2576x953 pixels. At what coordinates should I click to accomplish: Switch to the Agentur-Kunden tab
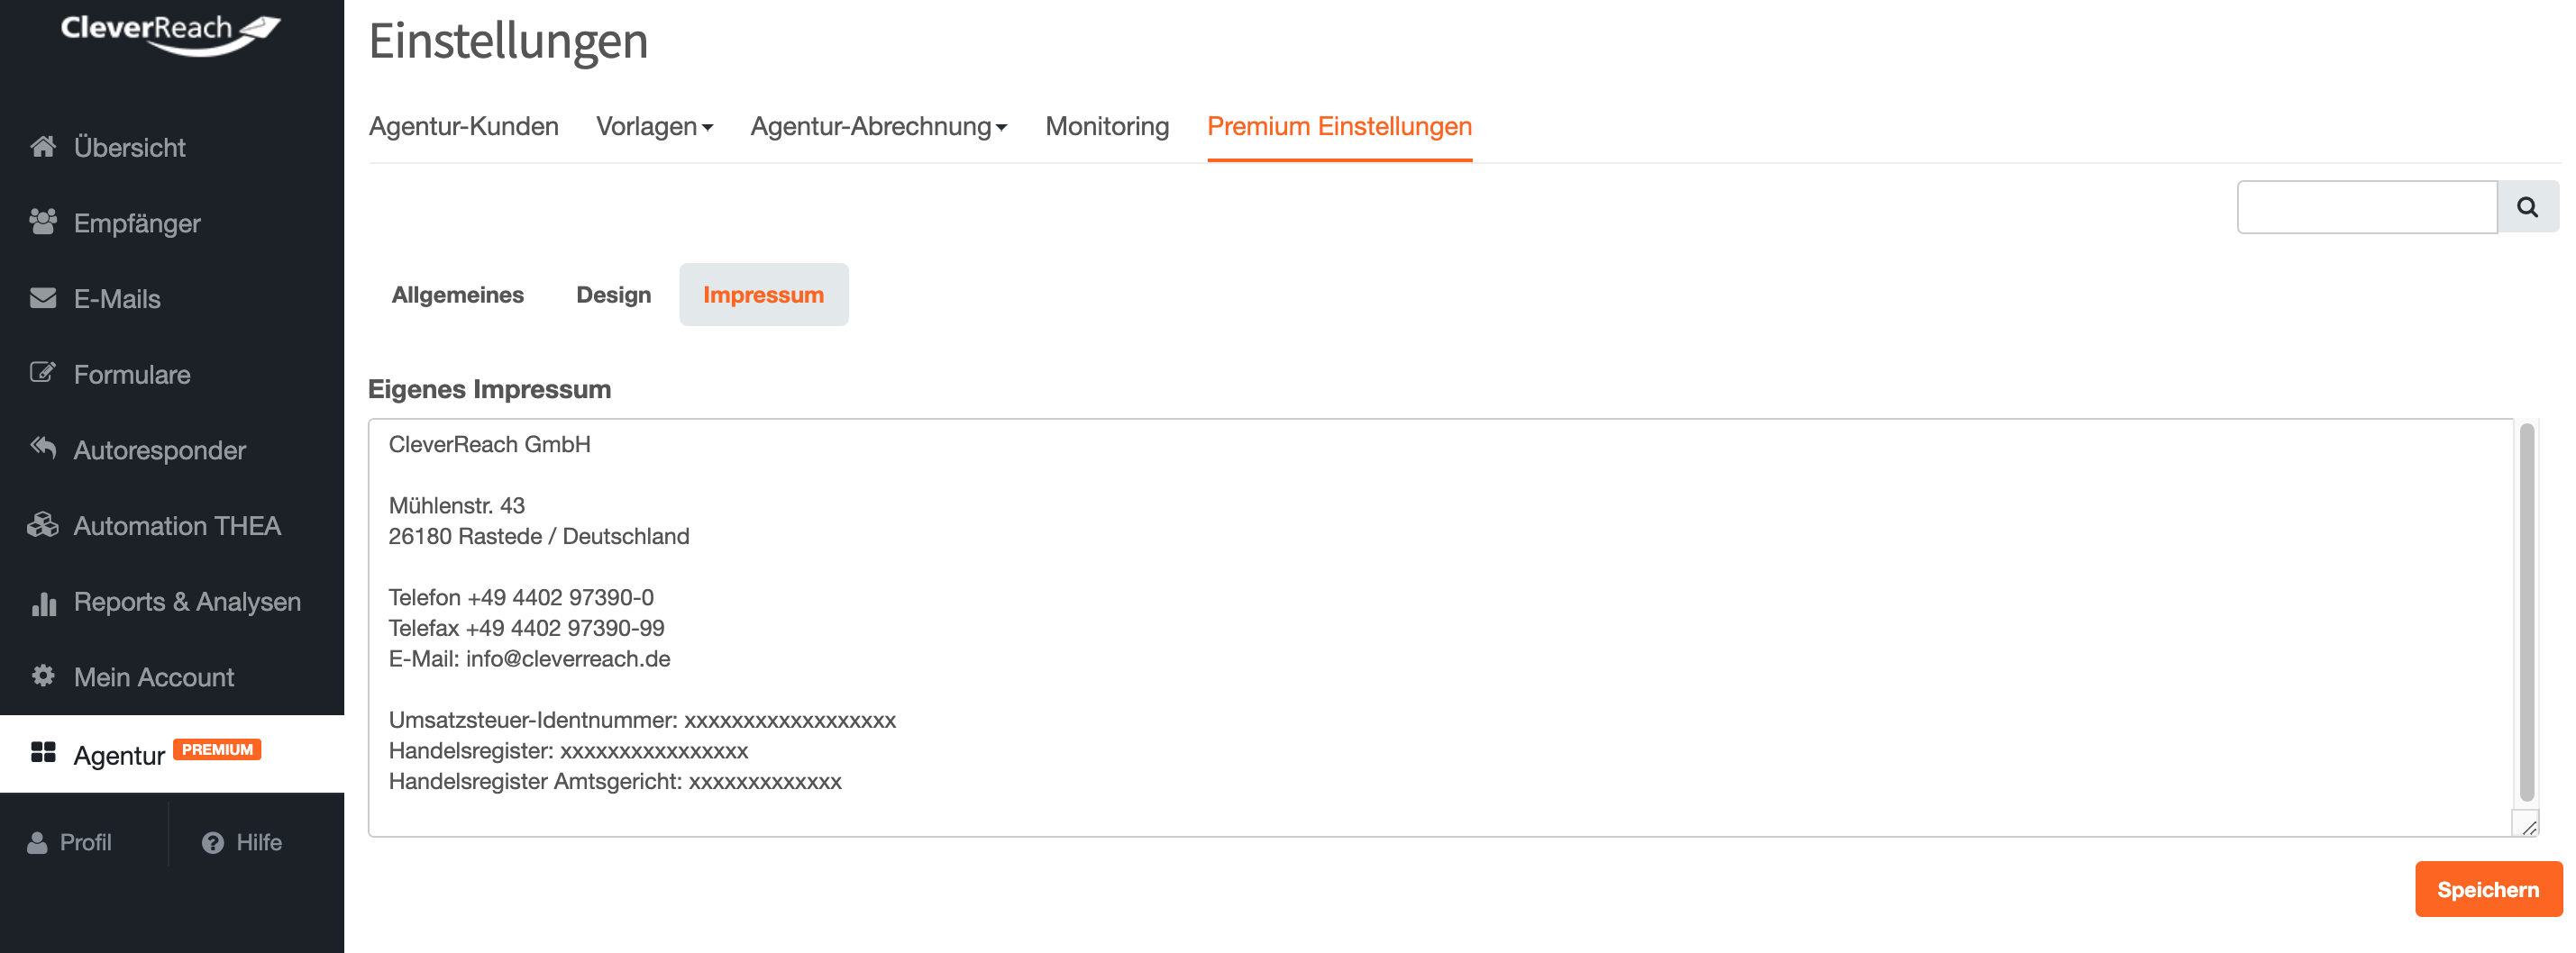tap(463, 127)
